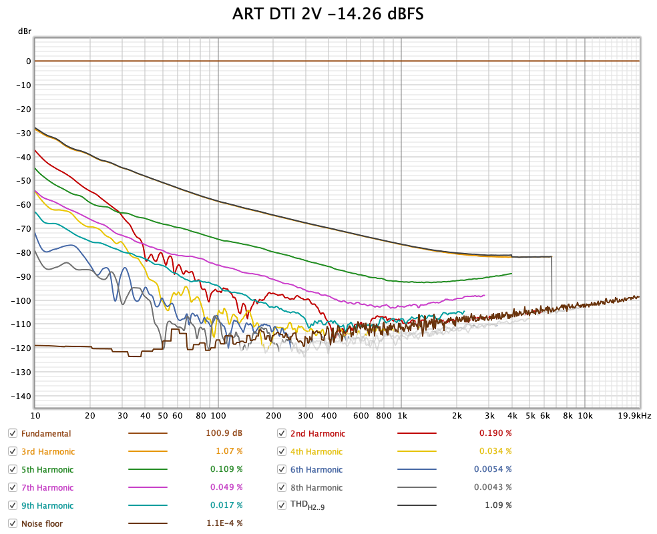The width and height of the screenshot is (657, 534).
Task: Click the graph title 'ART DTI 2V -14.26 dBFS'
Action: pyautogui.click(x=328, y=14)
